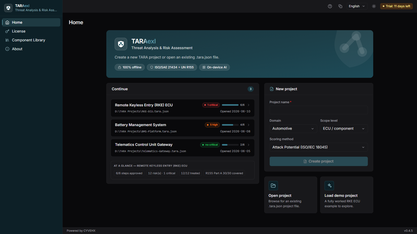The image size is (417, 234).
Task: Click the License key icon
Action: point(7,31)
